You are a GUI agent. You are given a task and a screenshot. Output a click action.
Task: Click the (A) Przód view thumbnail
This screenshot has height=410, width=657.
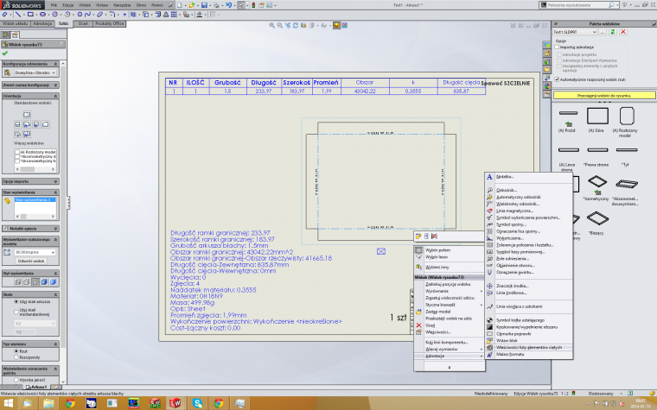(x=568, y=117)
